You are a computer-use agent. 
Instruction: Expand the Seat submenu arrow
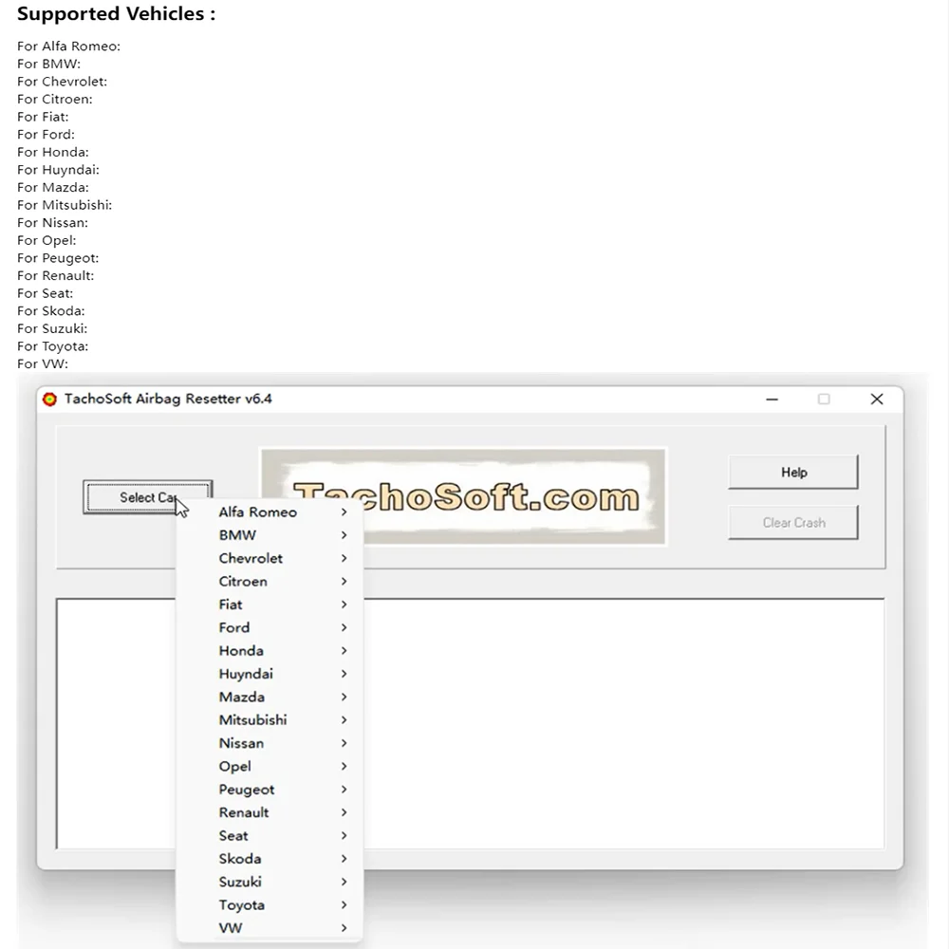point(344,836)
